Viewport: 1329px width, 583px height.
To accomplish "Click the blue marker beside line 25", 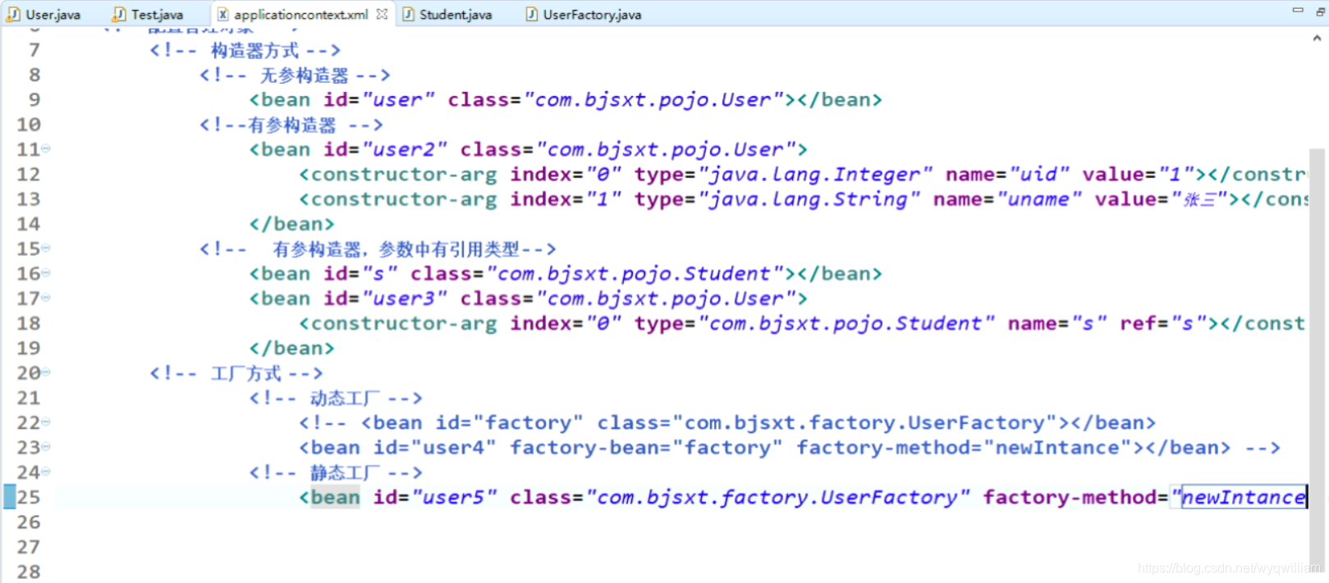I will (x=9, y=496).
